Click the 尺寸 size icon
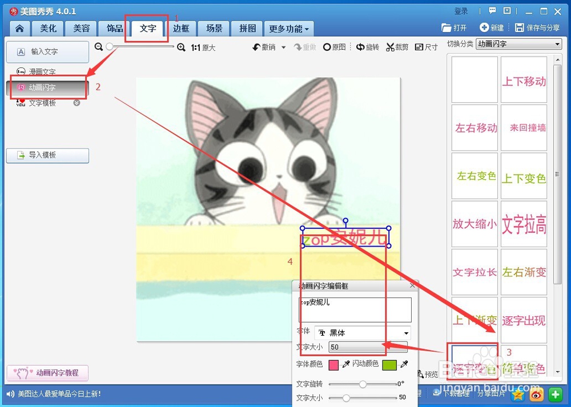The height and width of the screenshot is (407, 571). (x=419, y=47)
